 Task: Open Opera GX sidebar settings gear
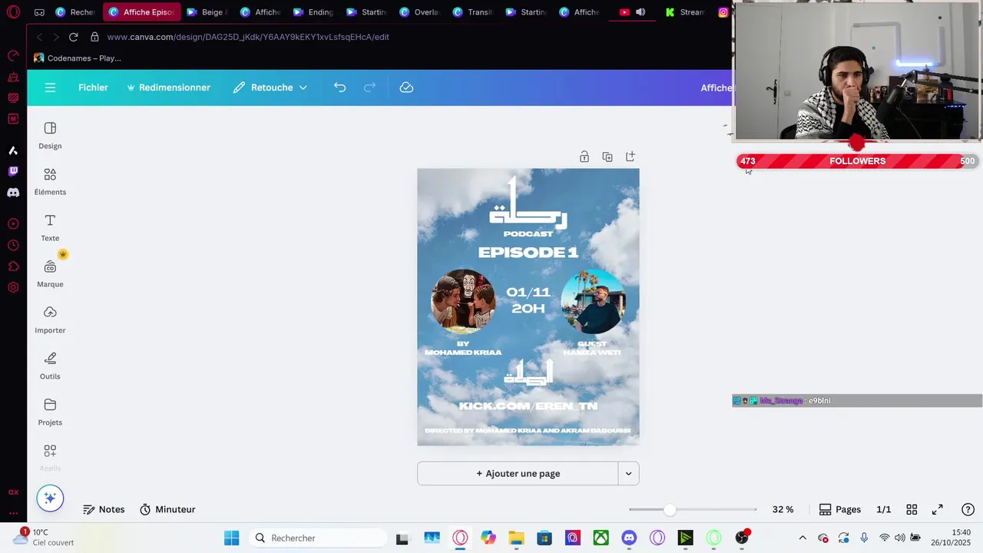pyautogui.click(x=13, y=287)
